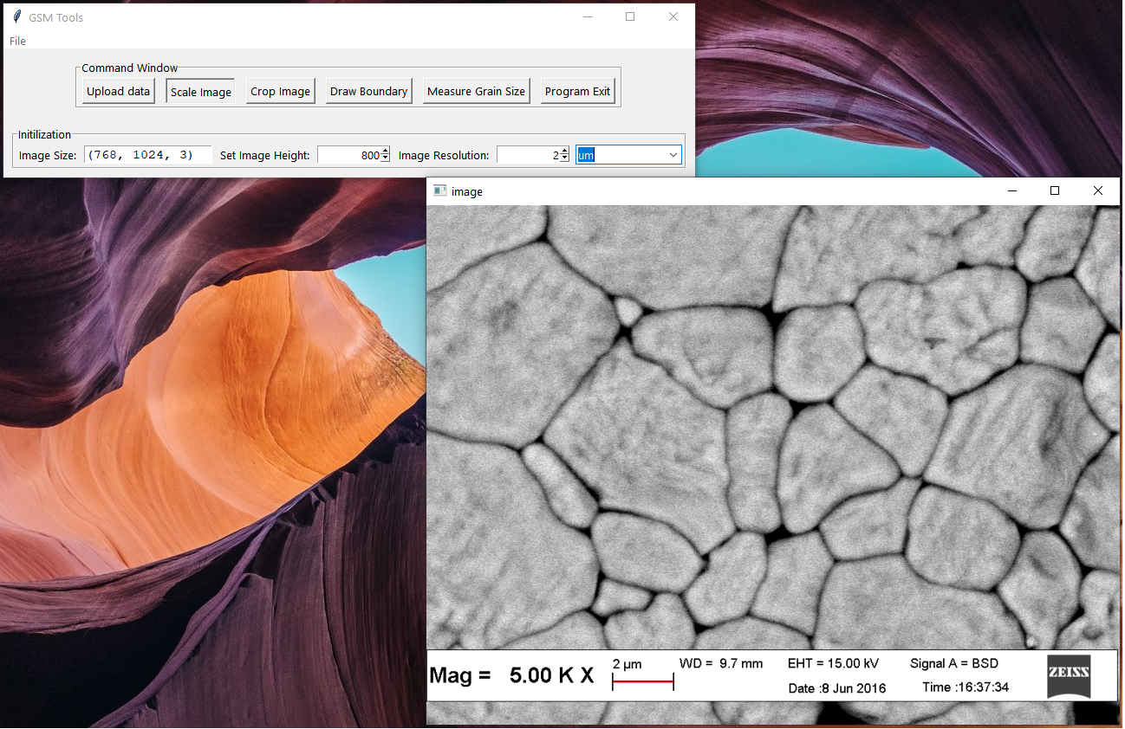Click Measure Grain Size
The height and width of the screenshot is (729, 1125).
point(476,90)
